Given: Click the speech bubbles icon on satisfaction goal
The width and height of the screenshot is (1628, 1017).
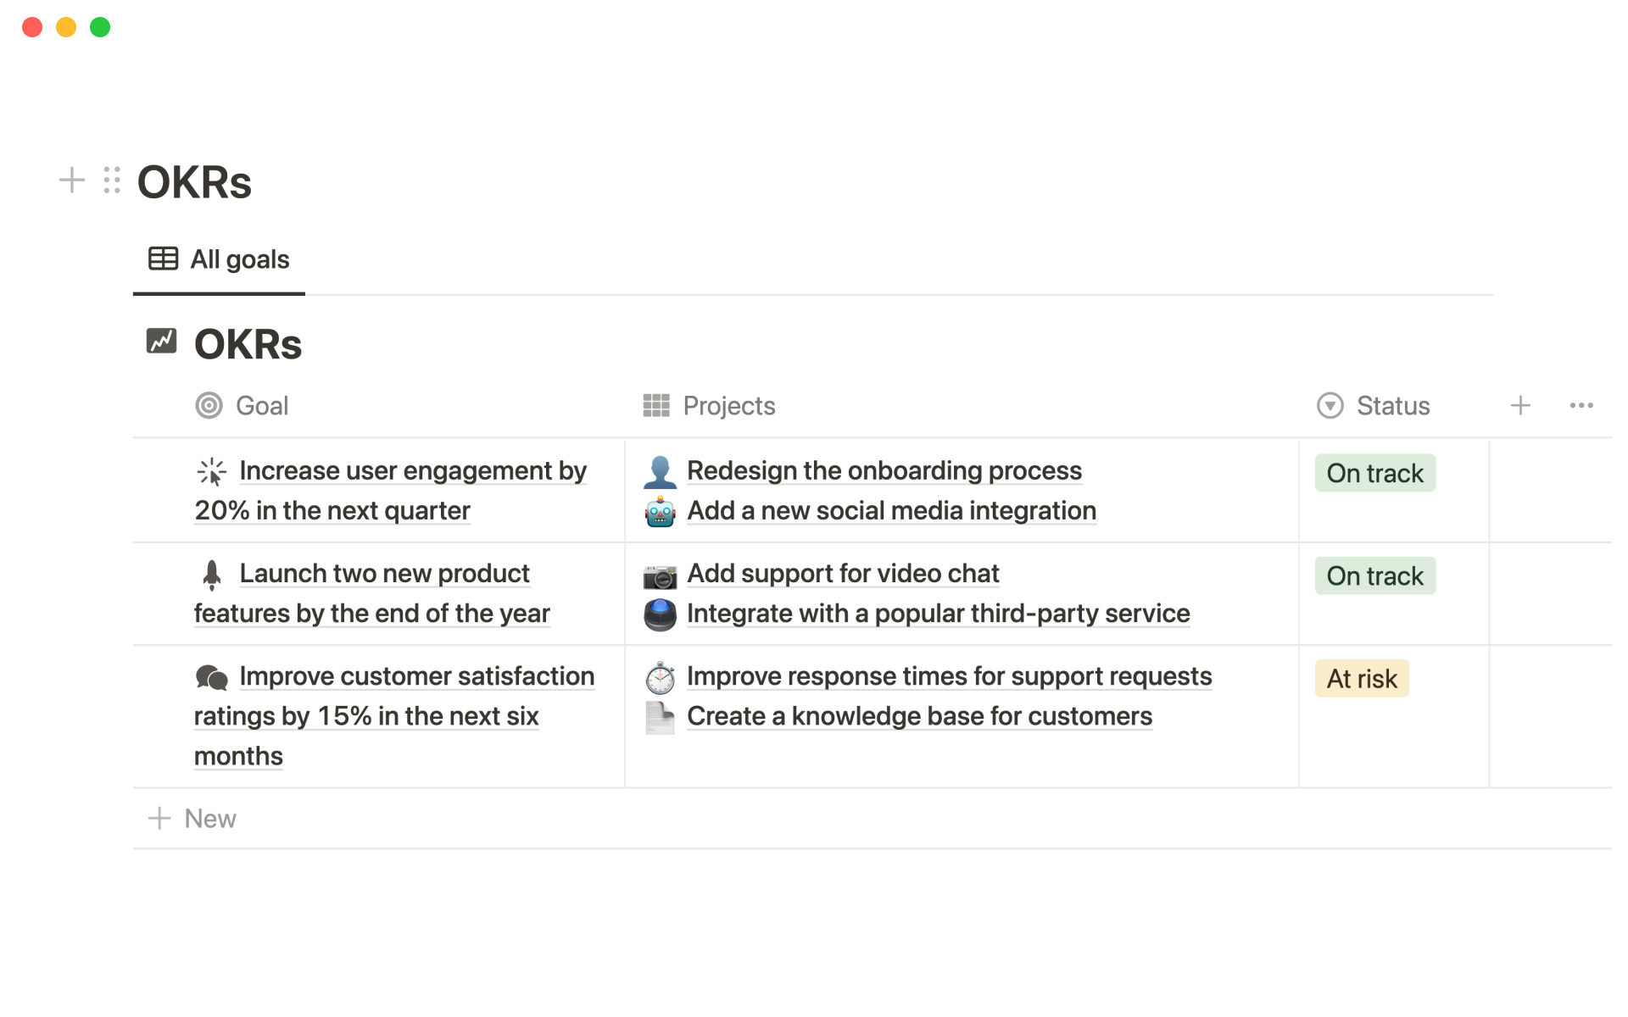Looking at the screenshot, I should [x=212, y=677].
